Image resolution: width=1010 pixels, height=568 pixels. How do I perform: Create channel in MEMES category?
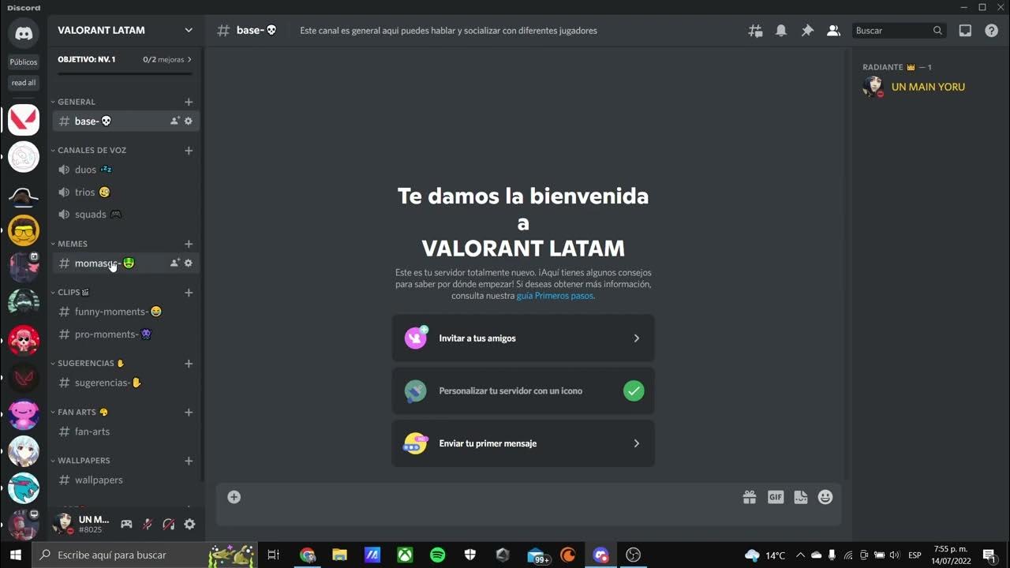pos(189,244)
